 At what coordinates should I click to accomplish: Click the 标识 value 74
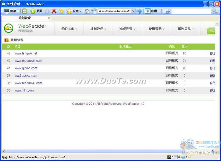pyautogui.click(x=184, y=61)
